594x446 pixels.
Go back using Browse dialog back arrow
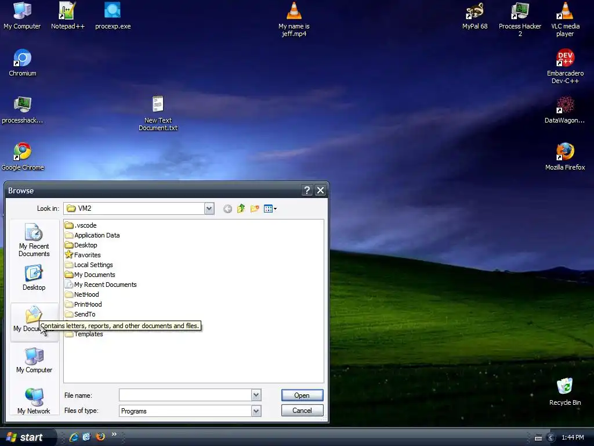coord(227,208)
